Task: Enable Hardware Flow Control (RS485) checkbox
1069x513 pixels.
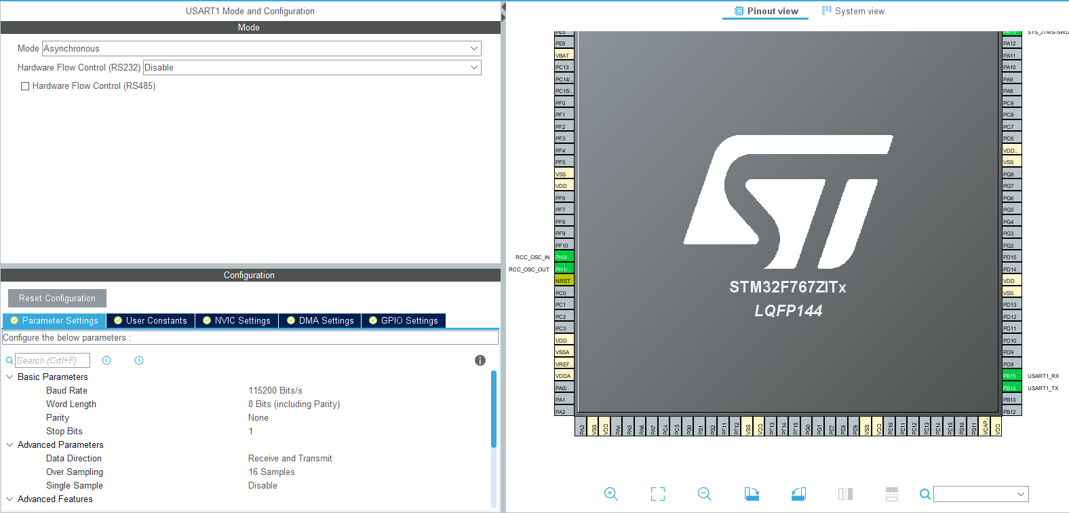Action: [x=25, y=86]
